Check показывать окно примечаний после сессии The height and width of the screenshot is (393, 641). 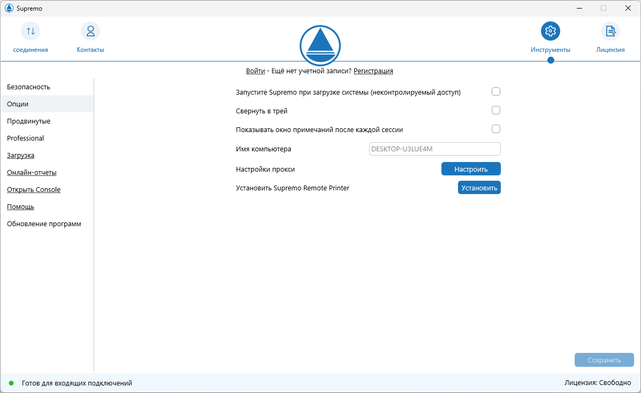click(x=496, y=129)
